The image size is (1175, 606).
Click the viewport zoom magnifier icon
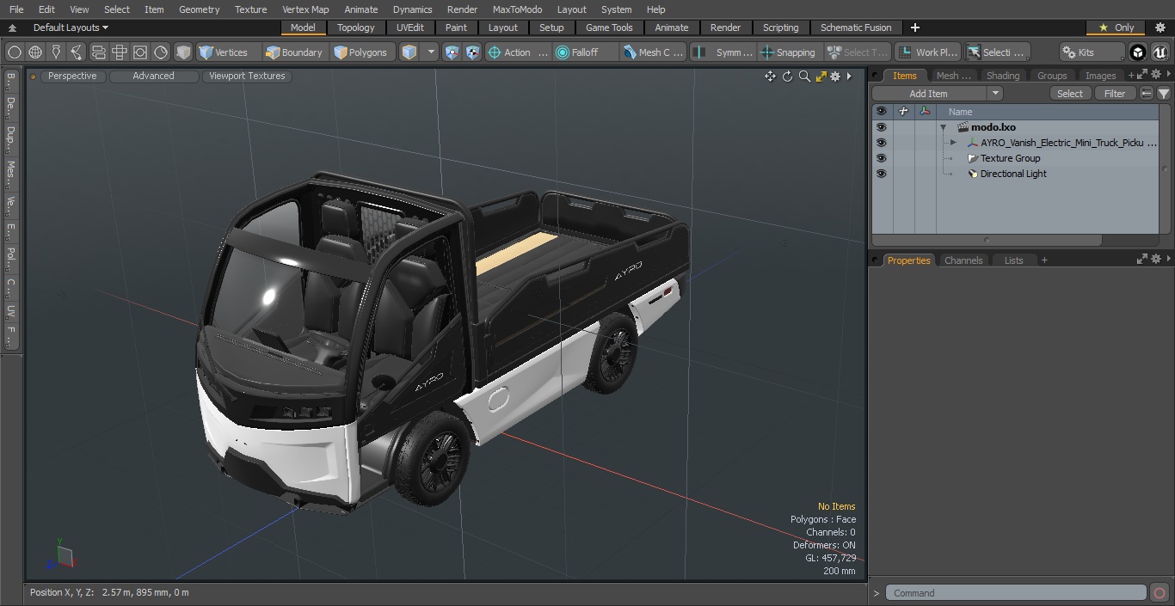tap(804, 77)
